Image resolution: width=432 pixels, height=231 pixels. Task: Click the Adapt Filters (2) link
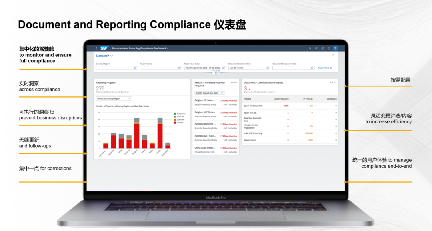(325, 68)
